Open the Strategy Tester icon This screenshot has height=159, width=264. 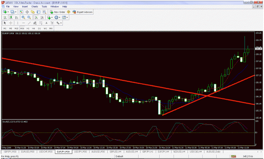click(x=44, y=12)
